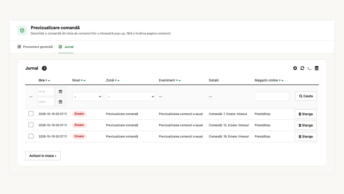
Task: Sort the Magazin online column ascending
Action: (283, 80)
